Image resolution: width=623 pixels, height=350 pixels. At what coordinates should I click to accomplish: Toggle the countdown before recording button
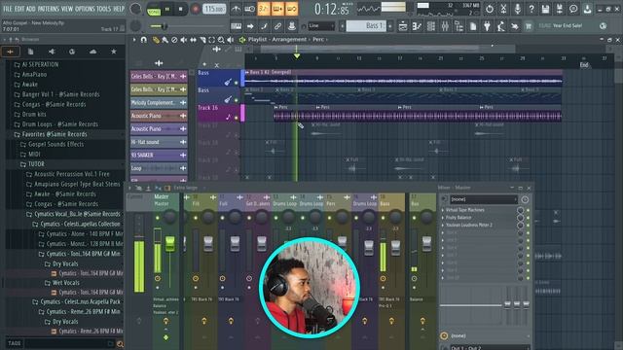coord(264,9)
